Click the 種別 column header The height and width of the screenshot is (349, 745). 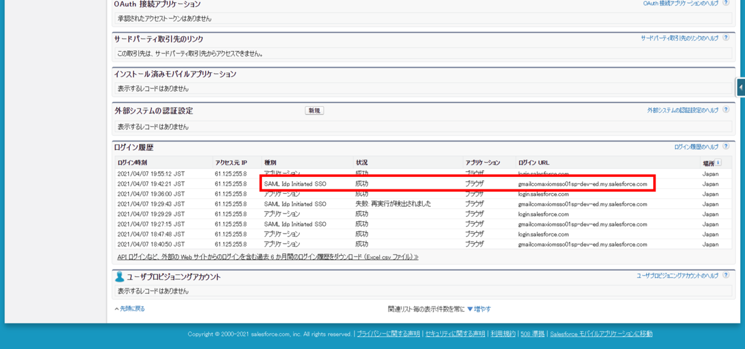[271, 163]
